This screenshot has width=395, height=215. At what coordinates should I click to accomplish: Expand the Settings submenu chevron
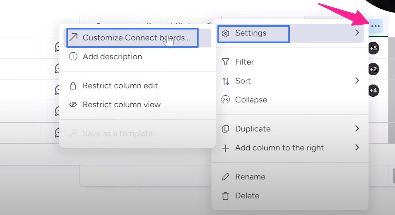[357, 33]
